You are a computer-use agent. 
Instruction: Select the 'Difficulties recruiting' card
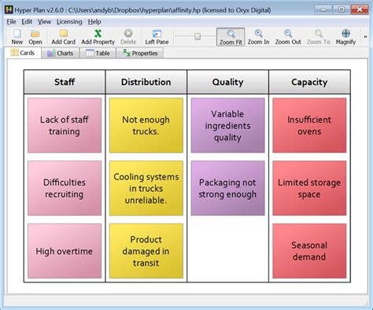(x=65, y=188)
